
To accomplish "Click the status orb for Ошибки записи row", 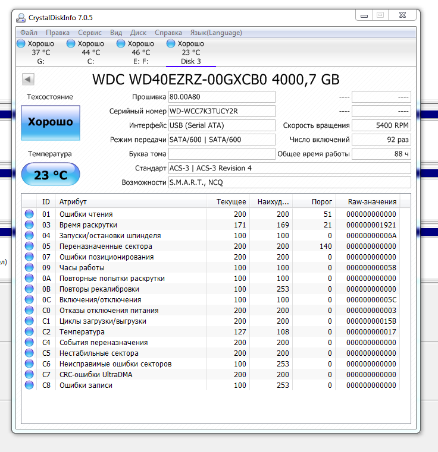I will click(29, 385).
